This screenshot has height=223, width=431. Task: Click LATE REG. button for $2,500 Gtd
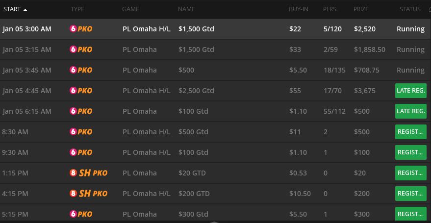point(411,91)
